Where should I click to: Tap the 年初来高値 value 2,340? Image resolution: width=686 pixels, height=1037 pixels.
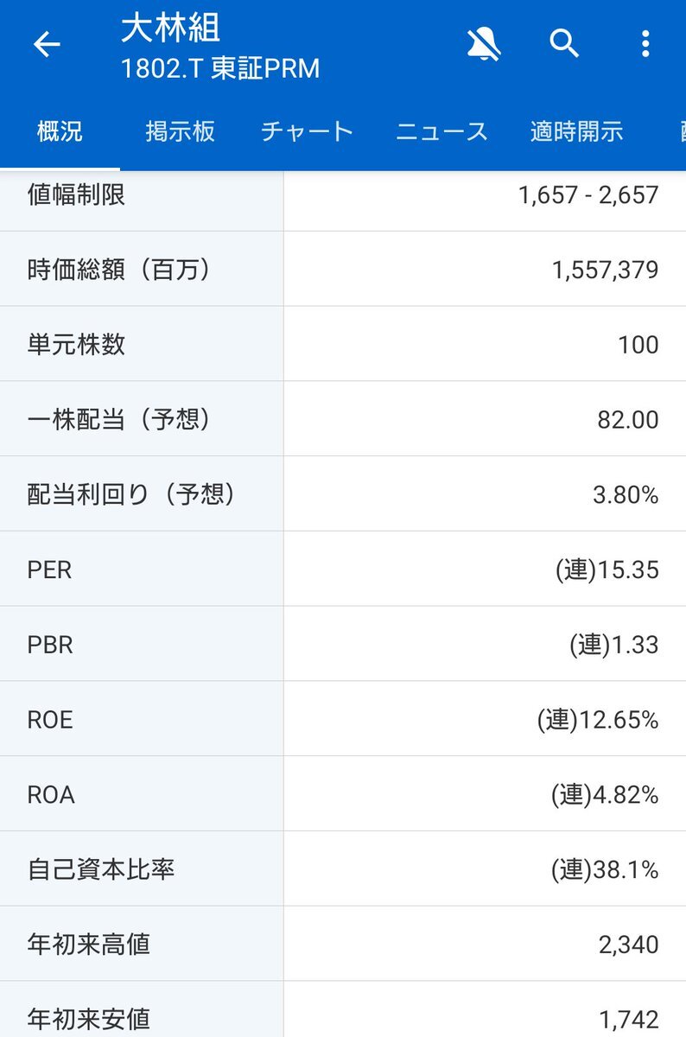coord(629,945)
